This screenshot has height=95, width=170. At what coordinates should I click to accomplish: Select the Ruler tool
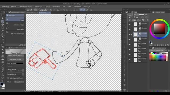3,72
